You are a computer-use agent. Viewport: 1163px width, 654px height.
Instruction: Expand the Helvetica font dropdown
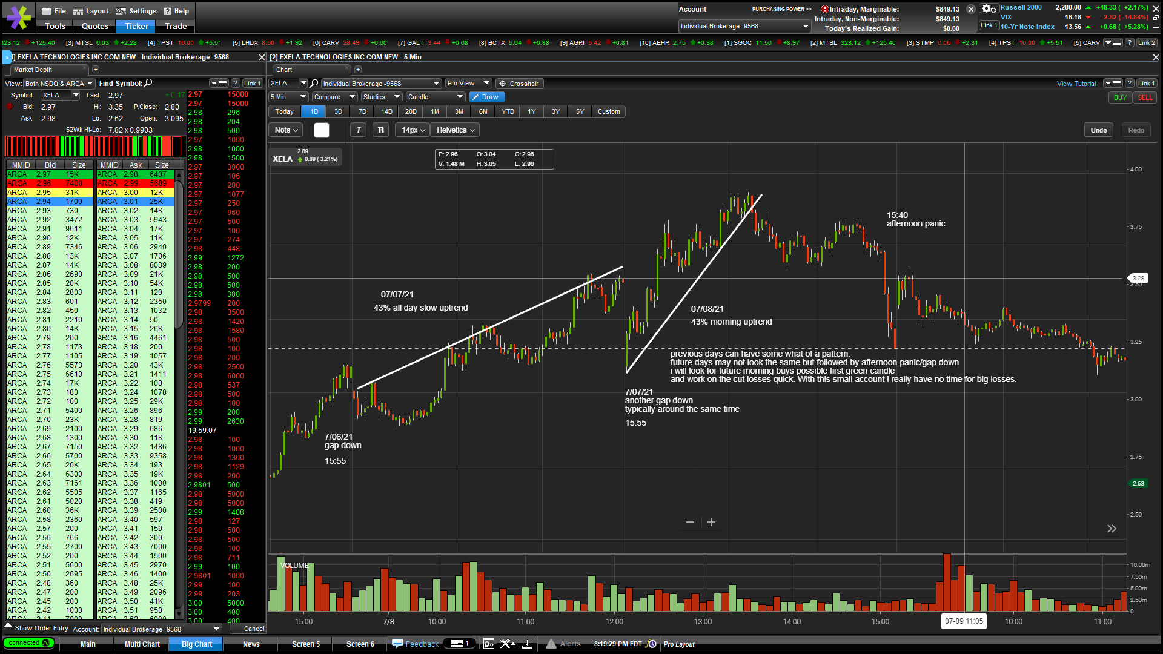coord(456,130)
